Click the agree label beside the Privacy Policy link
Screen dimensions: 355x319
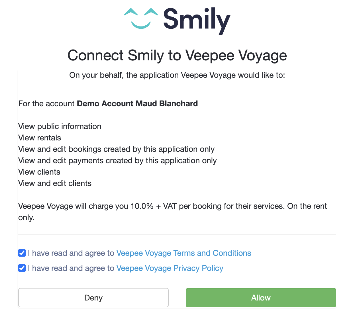coord(71,268)
